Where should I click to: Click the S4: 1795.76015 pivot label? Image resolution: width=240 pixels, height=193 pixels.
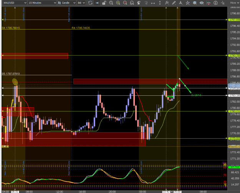[11, 28]
